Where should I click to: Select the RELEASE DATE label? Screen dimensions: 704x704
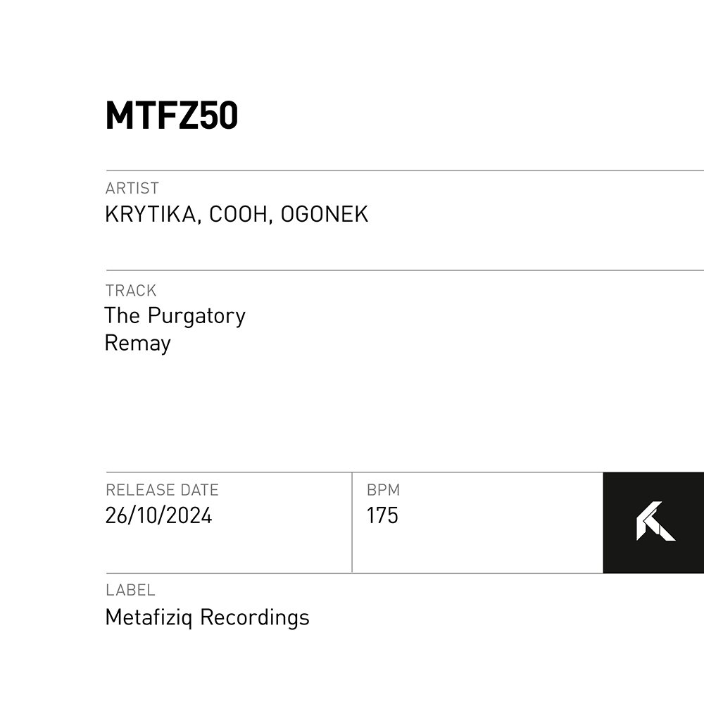(162, 490)
